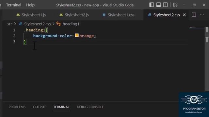Click the orange value text
The height and width of the screenshot is (117, 209).
click(87, 36)
